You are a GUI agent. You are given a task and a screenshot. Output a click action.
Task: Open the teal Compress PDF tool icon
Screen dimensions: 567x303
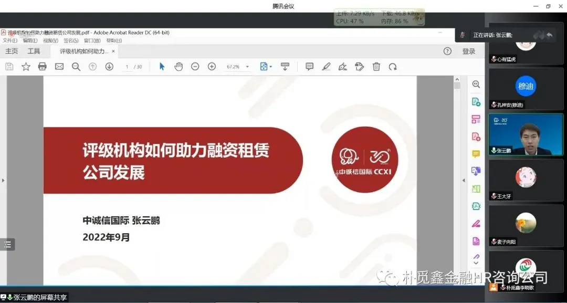tap(476, 206)
